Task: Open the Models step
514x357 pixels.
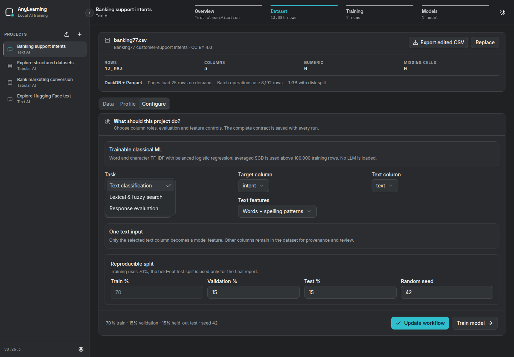Action: 455,13
